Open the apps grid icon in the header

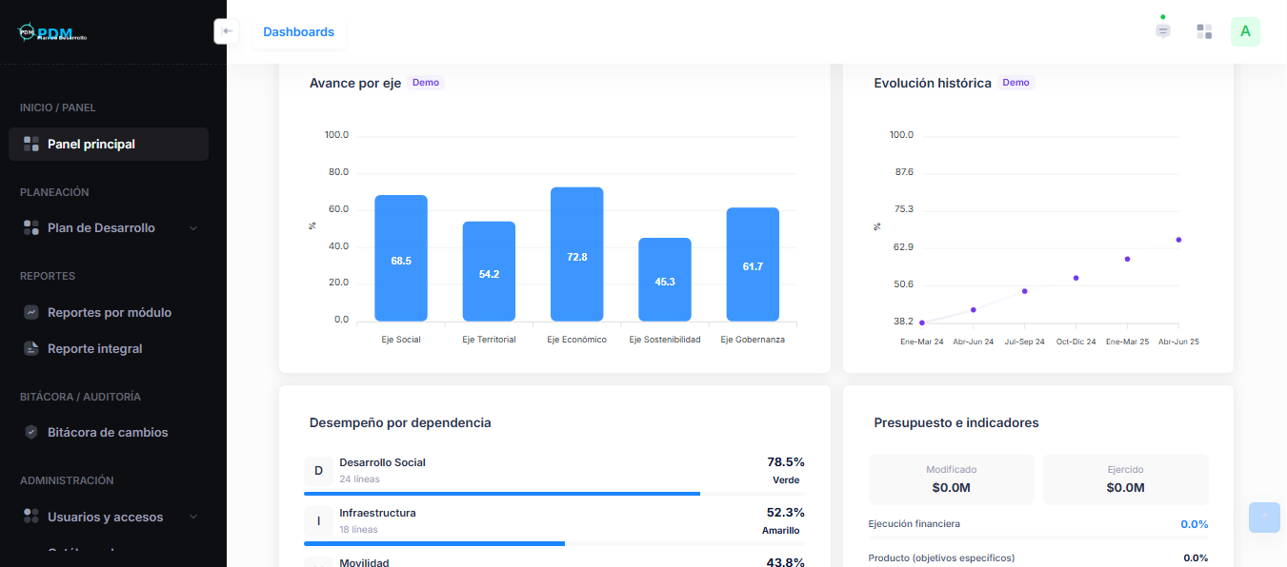(x=1204, y=31)
